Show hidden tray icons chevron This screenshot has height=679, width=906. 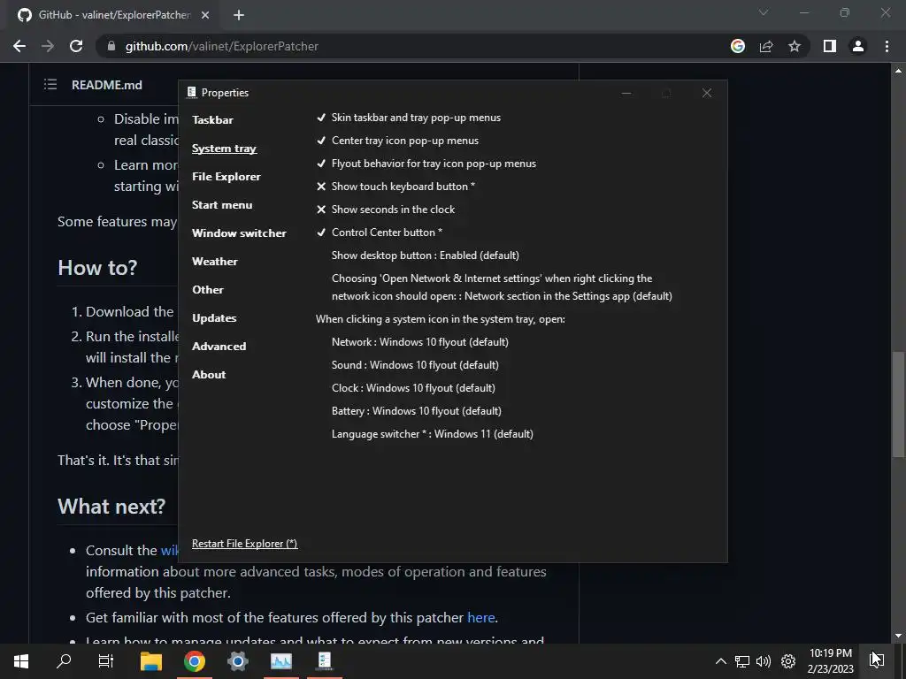tap(720, 661)
